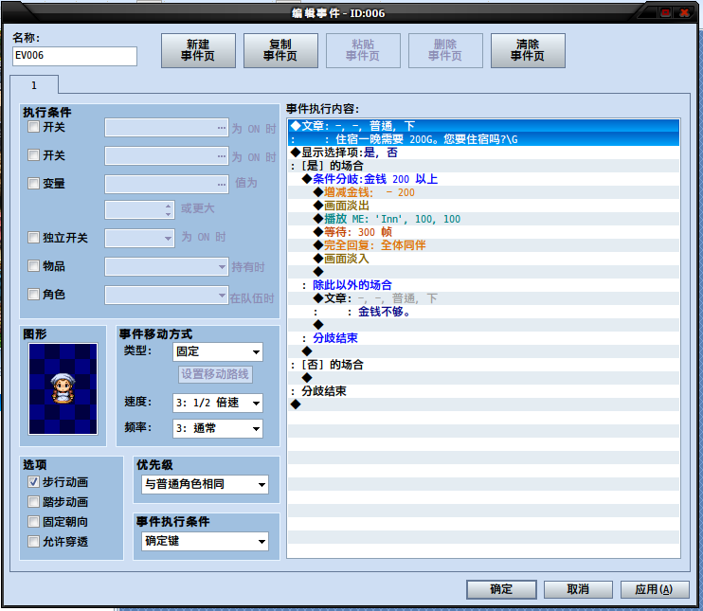
Task: Enable the second 开关 condition checkbox
Action: click(33, 155)
